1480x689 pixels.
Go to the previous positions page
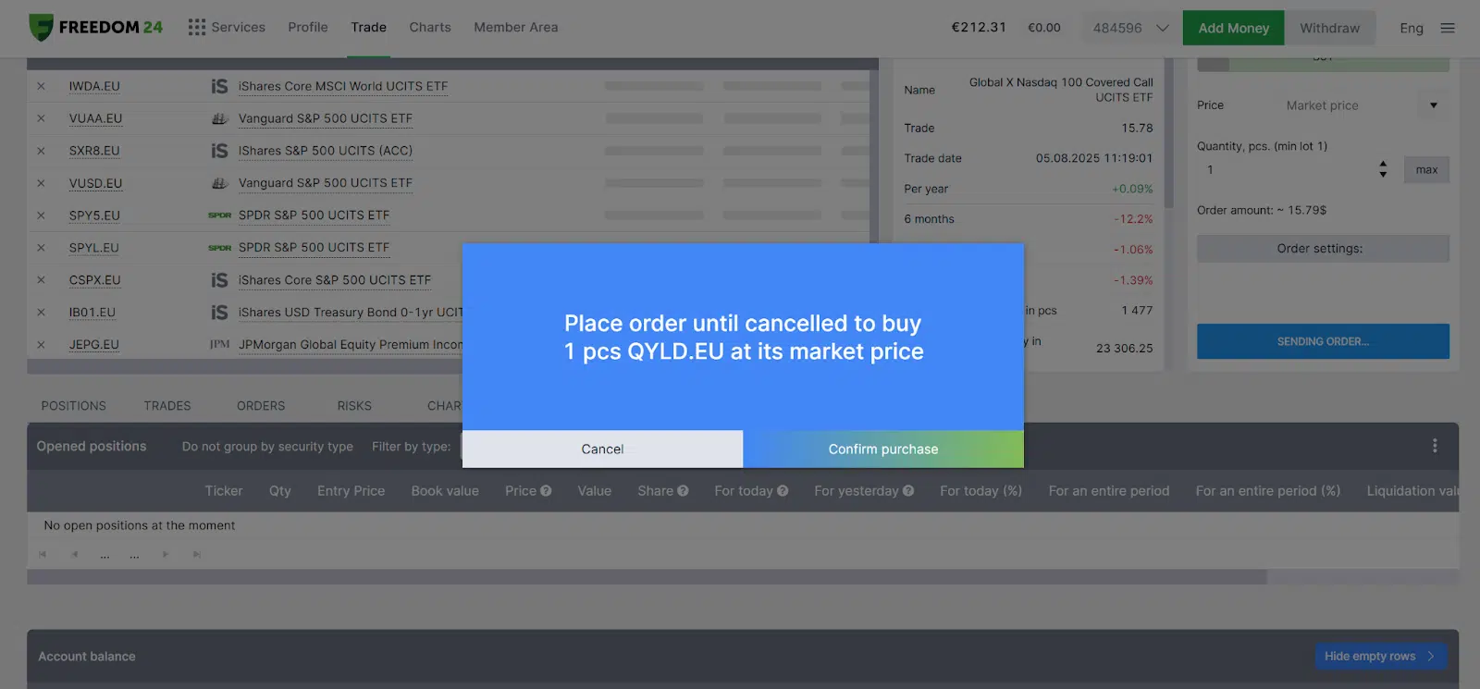click(74, 555)
